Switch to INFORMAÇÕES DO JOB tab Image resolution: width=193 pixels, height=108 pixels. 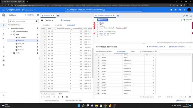(x=104, y=51)
